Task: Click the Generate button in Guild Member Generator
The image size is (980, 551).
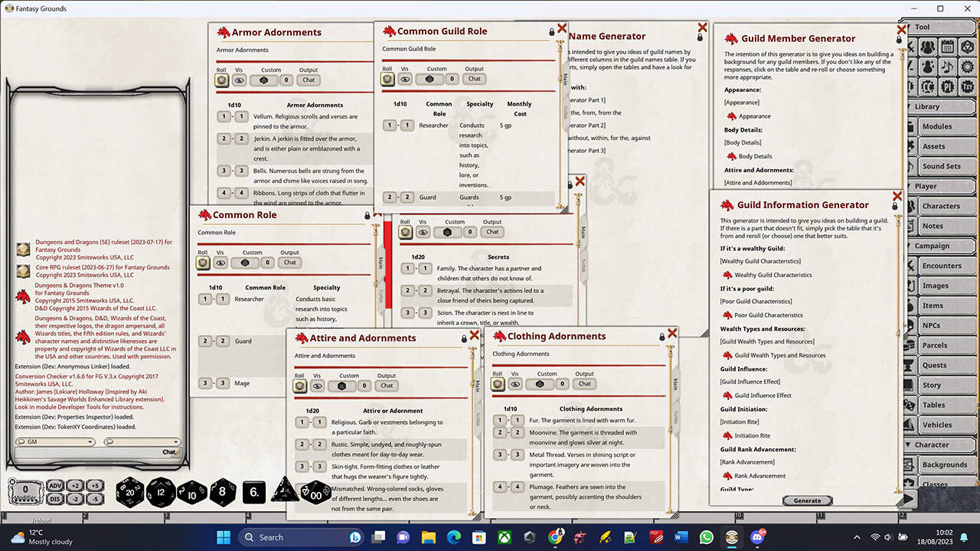Action: click(807, 500)
